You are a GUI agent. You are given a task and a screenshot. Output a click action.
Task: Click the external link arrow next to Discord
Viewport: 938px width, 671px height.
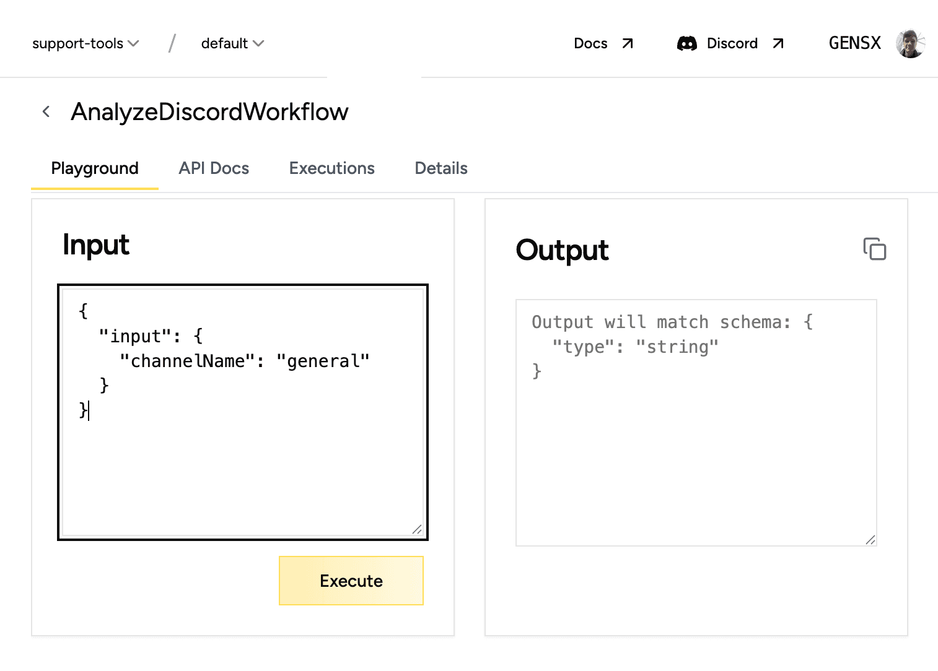778,43
